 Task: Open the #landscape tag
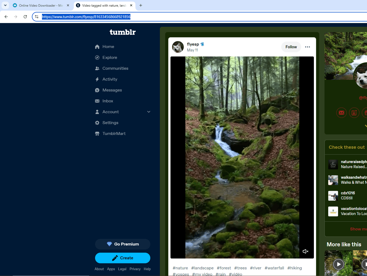[202, 268]
